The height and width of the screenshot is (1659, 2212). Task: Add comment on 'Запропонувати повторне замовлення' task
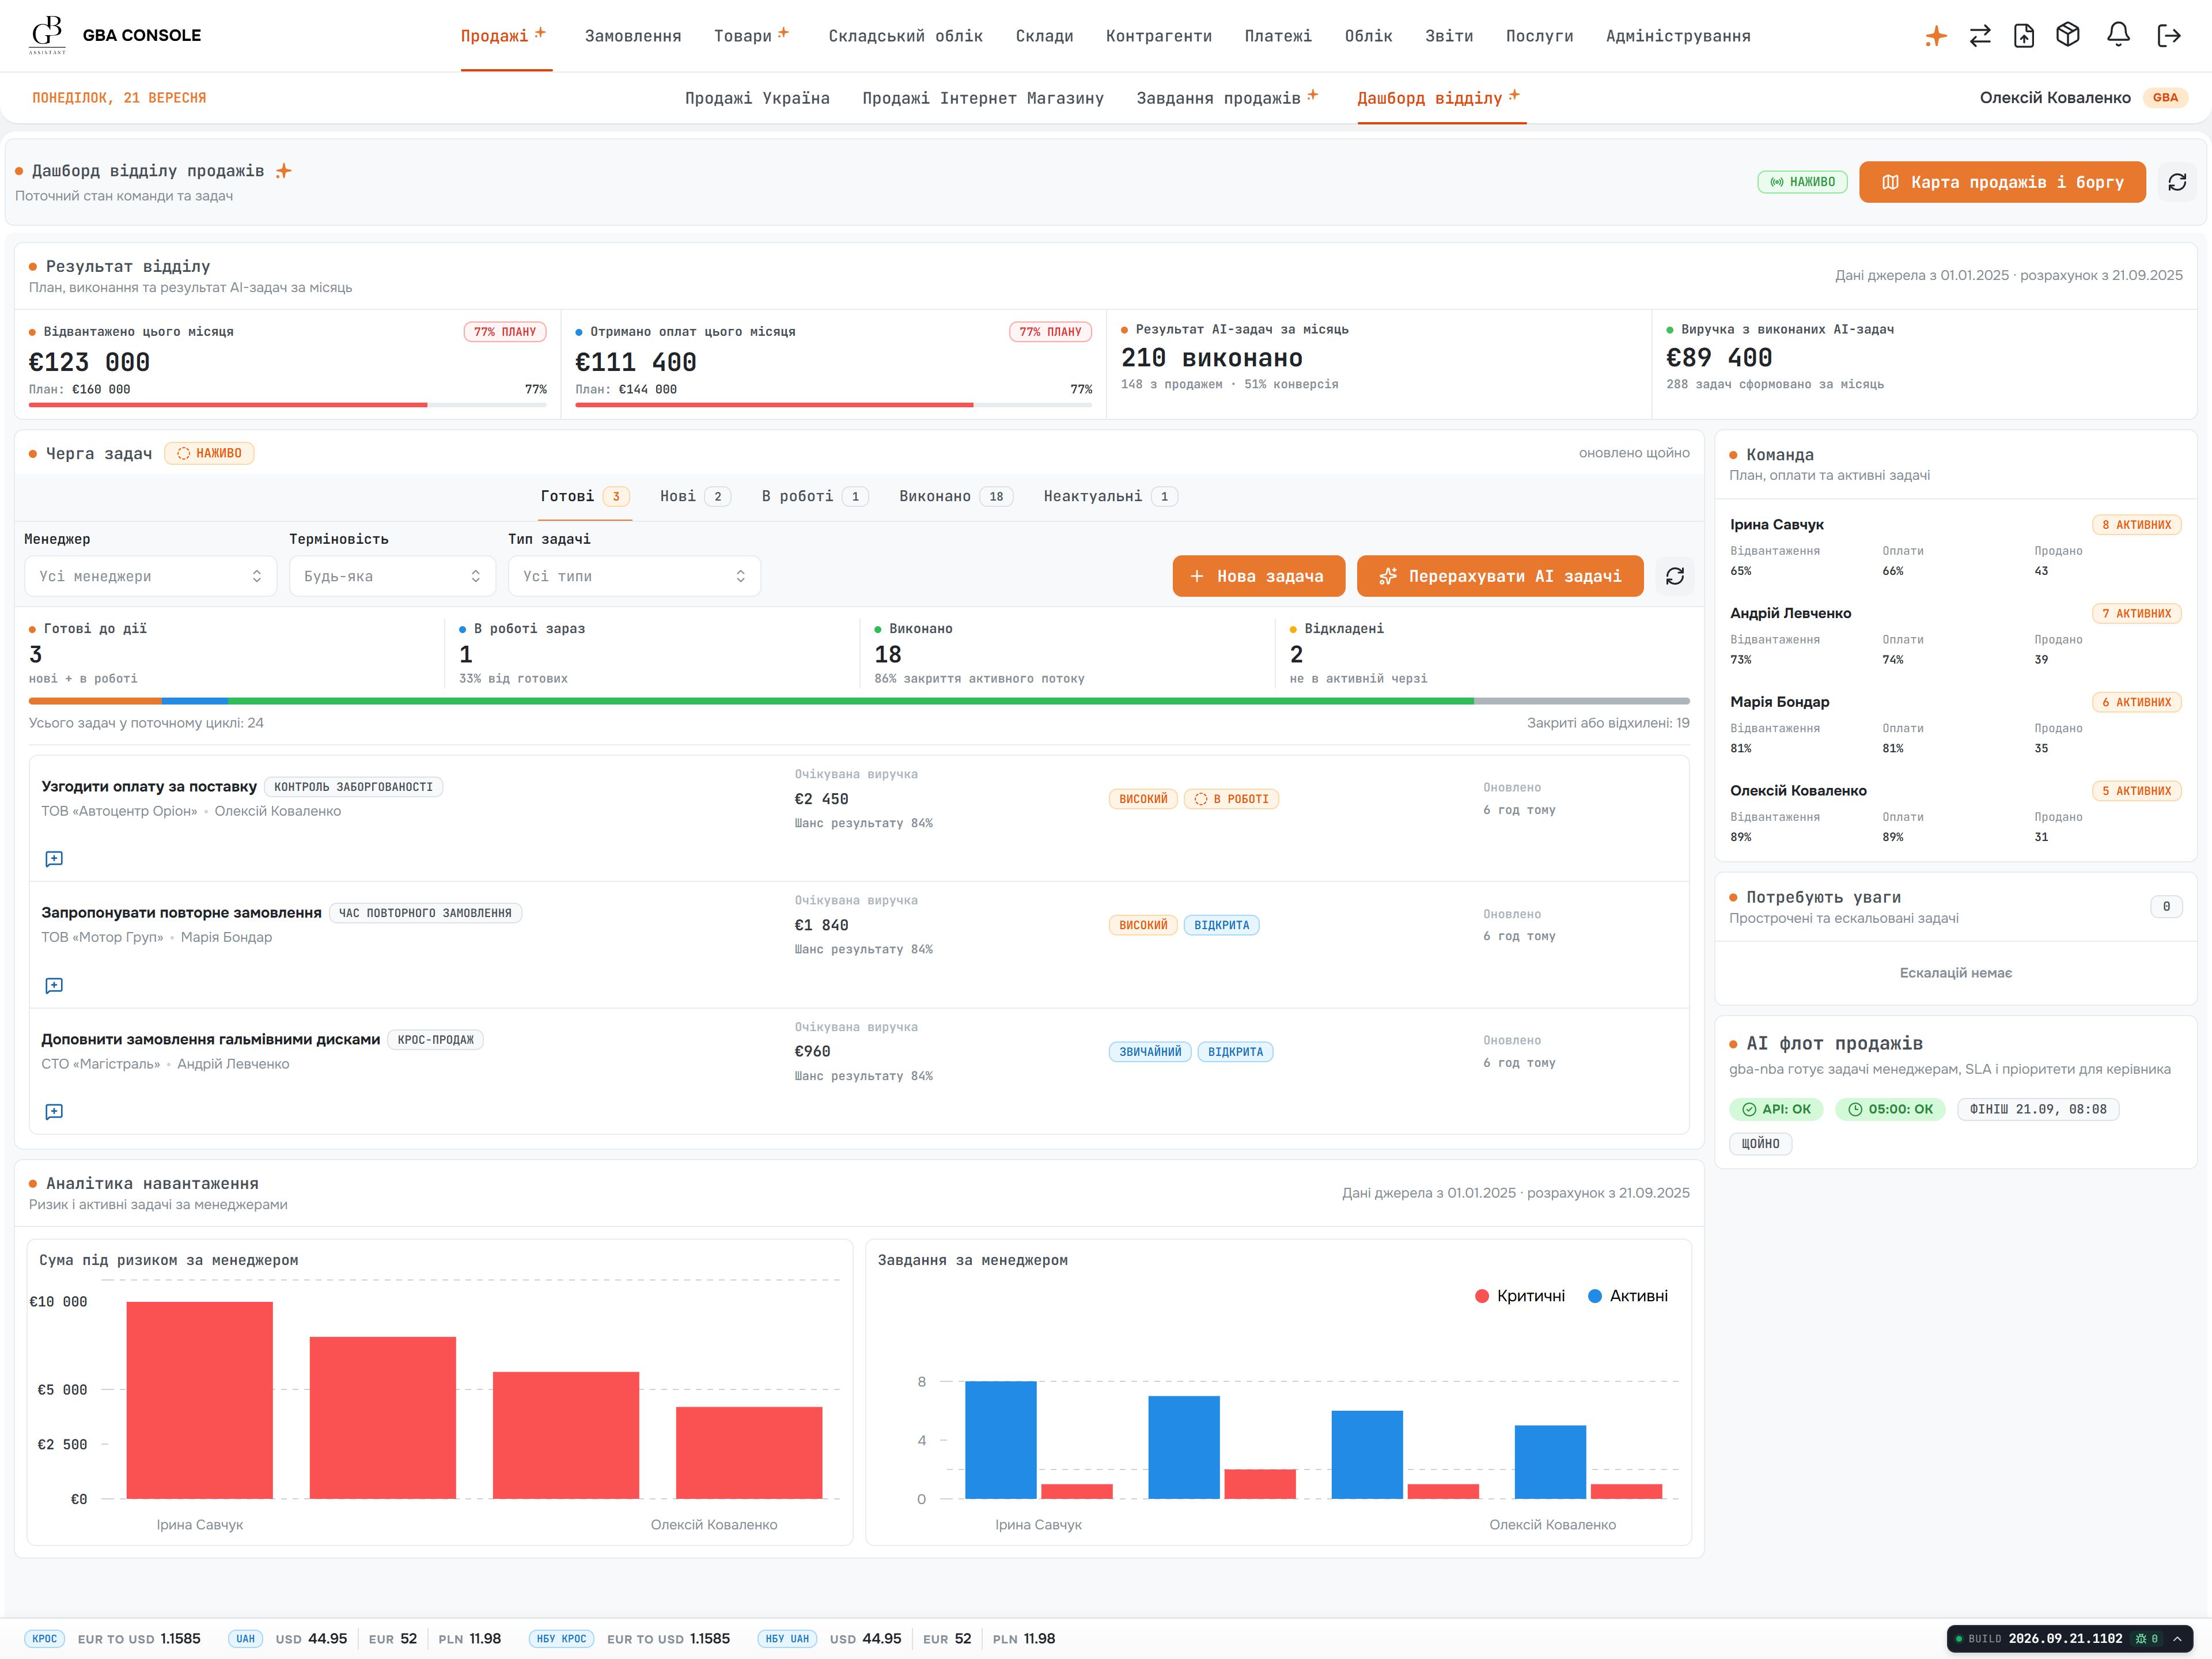pos(54,986)
